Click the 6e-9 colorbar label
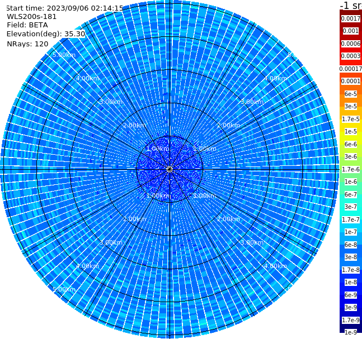The height and width of the screenshot is (339, 362). point(351,295)
